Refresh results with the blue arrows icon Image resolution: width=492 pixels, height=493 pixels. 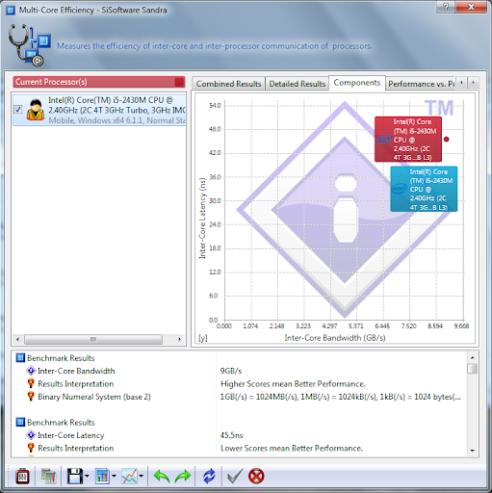point(209,477)
